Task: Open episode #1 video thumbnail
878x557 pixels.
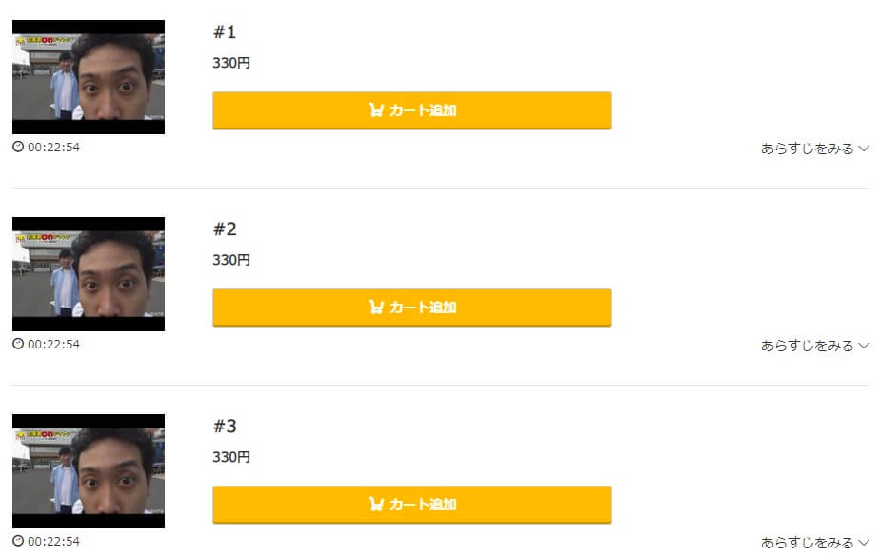Action: [89, 77]
